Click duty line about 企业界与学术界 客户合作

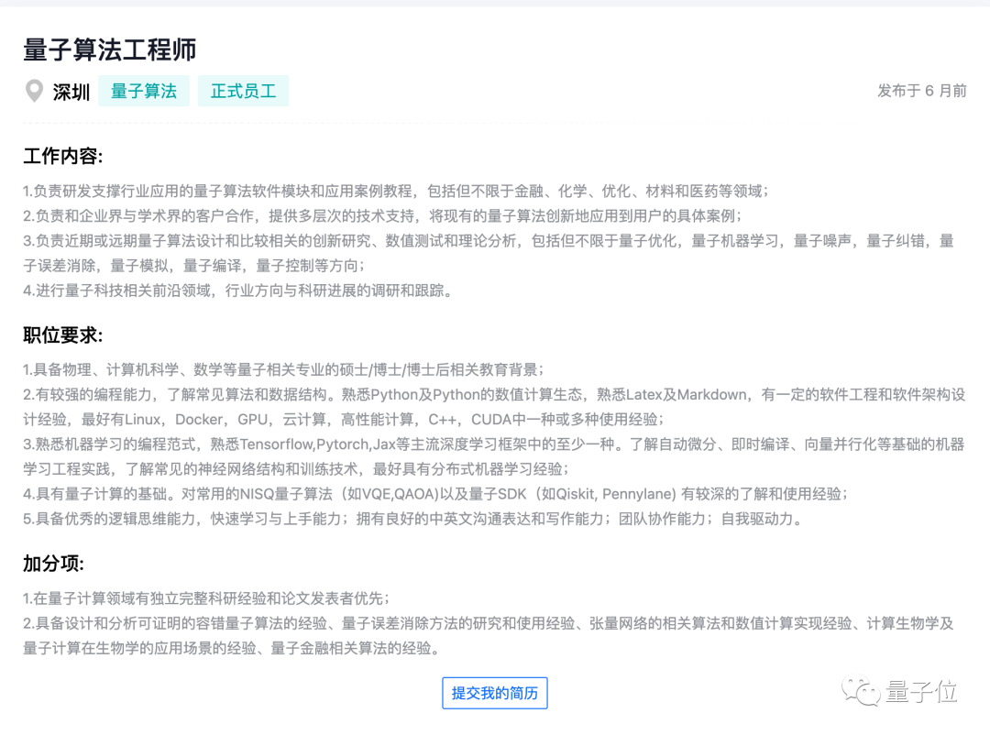tap(382, 216)
